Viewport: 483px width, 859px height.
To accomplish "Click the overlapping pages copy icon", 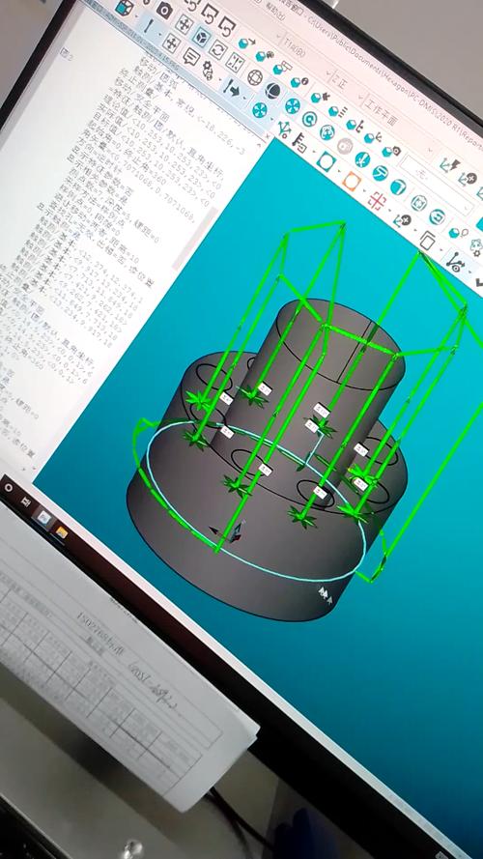I will 427,240.
